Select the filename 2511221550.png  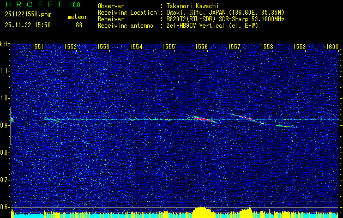28,15
